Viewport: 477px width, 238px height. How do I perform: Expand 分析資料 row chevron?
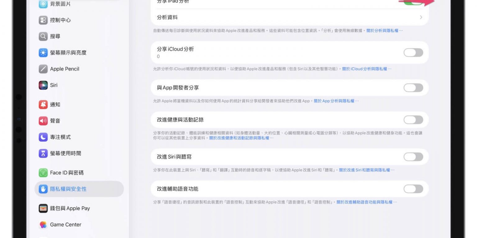pos(421,17)
